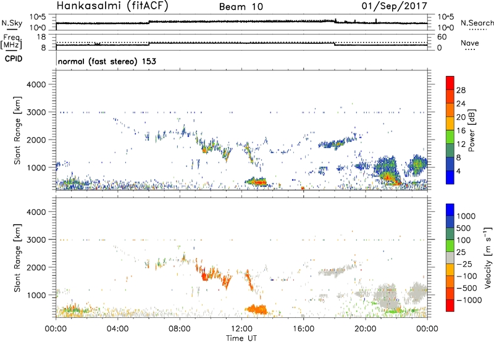Select the 'Power [dB]' colorbar title

[x=471, y=130]
